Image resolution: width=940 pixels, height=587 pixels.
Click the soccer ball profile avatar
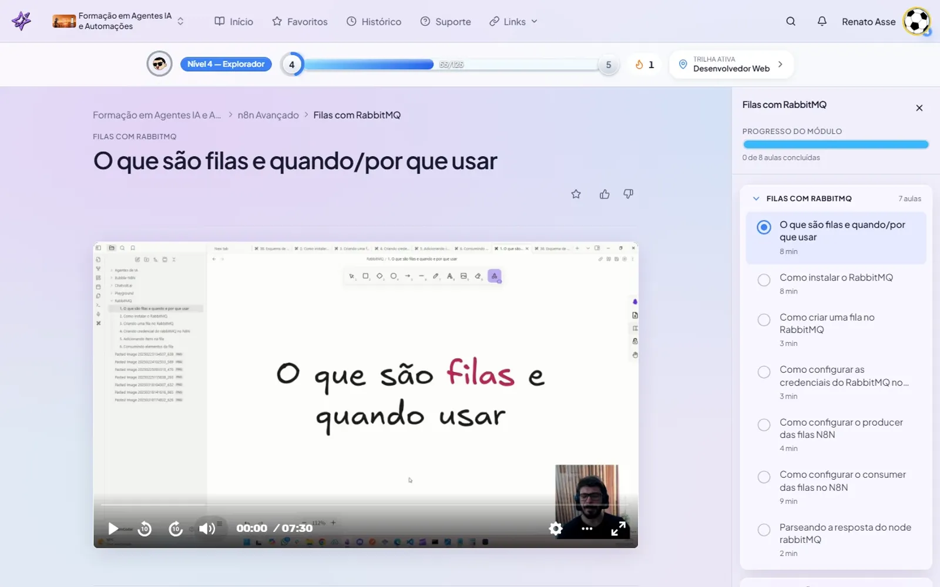(916, 22)
